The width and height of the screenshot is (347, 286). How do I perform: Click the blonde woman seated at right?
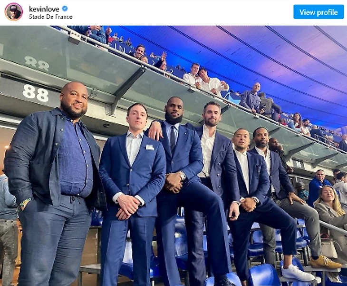[x=330, y=213]
